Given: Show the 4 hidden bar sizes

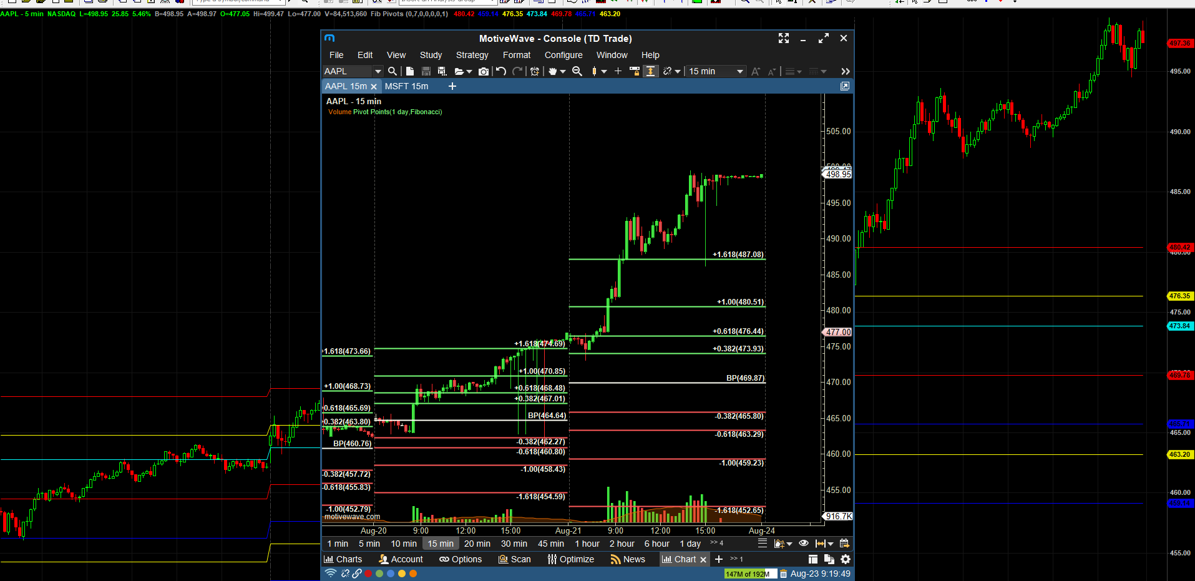Looking at the screenshot, I should (717, 543).
